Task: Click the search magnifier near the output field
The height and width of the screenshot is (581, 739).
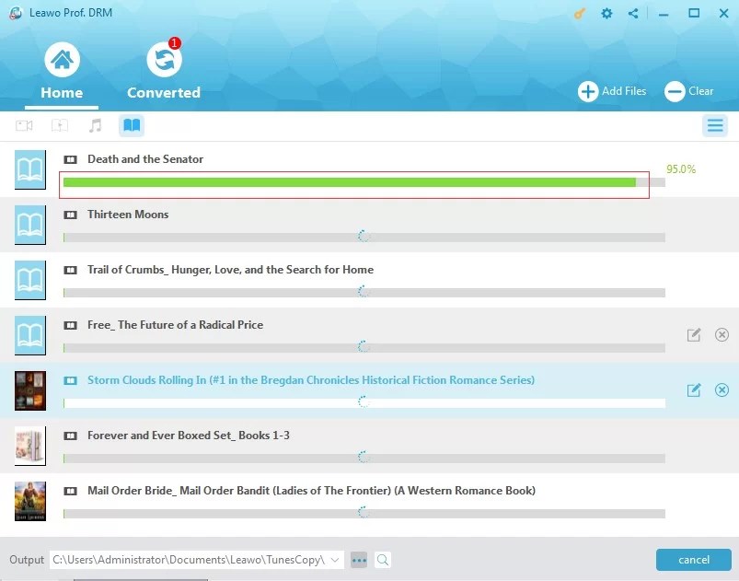Action: point(381,560)
